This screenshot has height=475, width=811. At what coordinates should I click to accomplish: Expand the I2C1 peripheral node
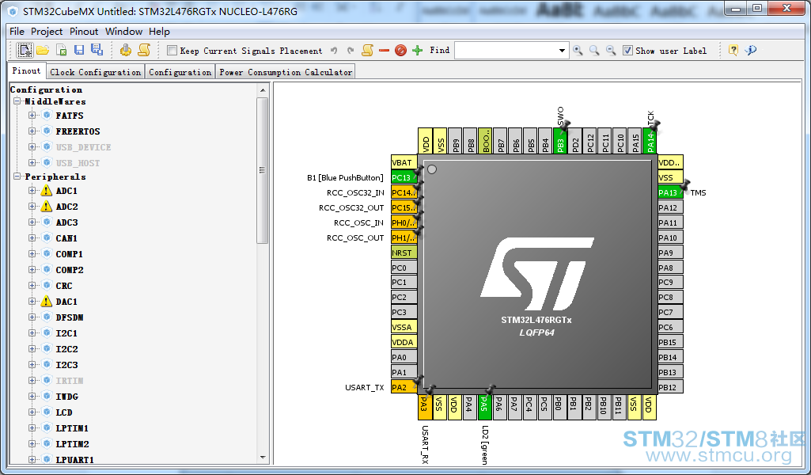click(32, 333)
